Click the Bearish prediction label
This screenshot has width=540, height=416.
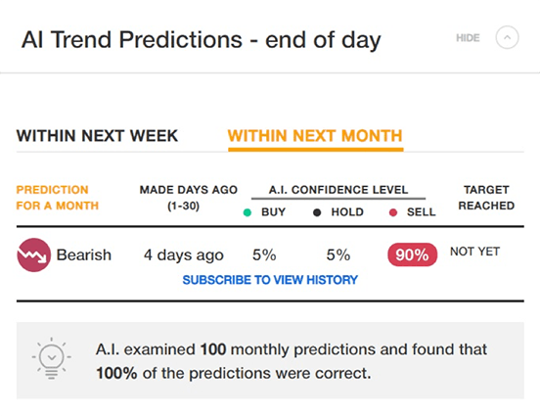tap(84, 255)
